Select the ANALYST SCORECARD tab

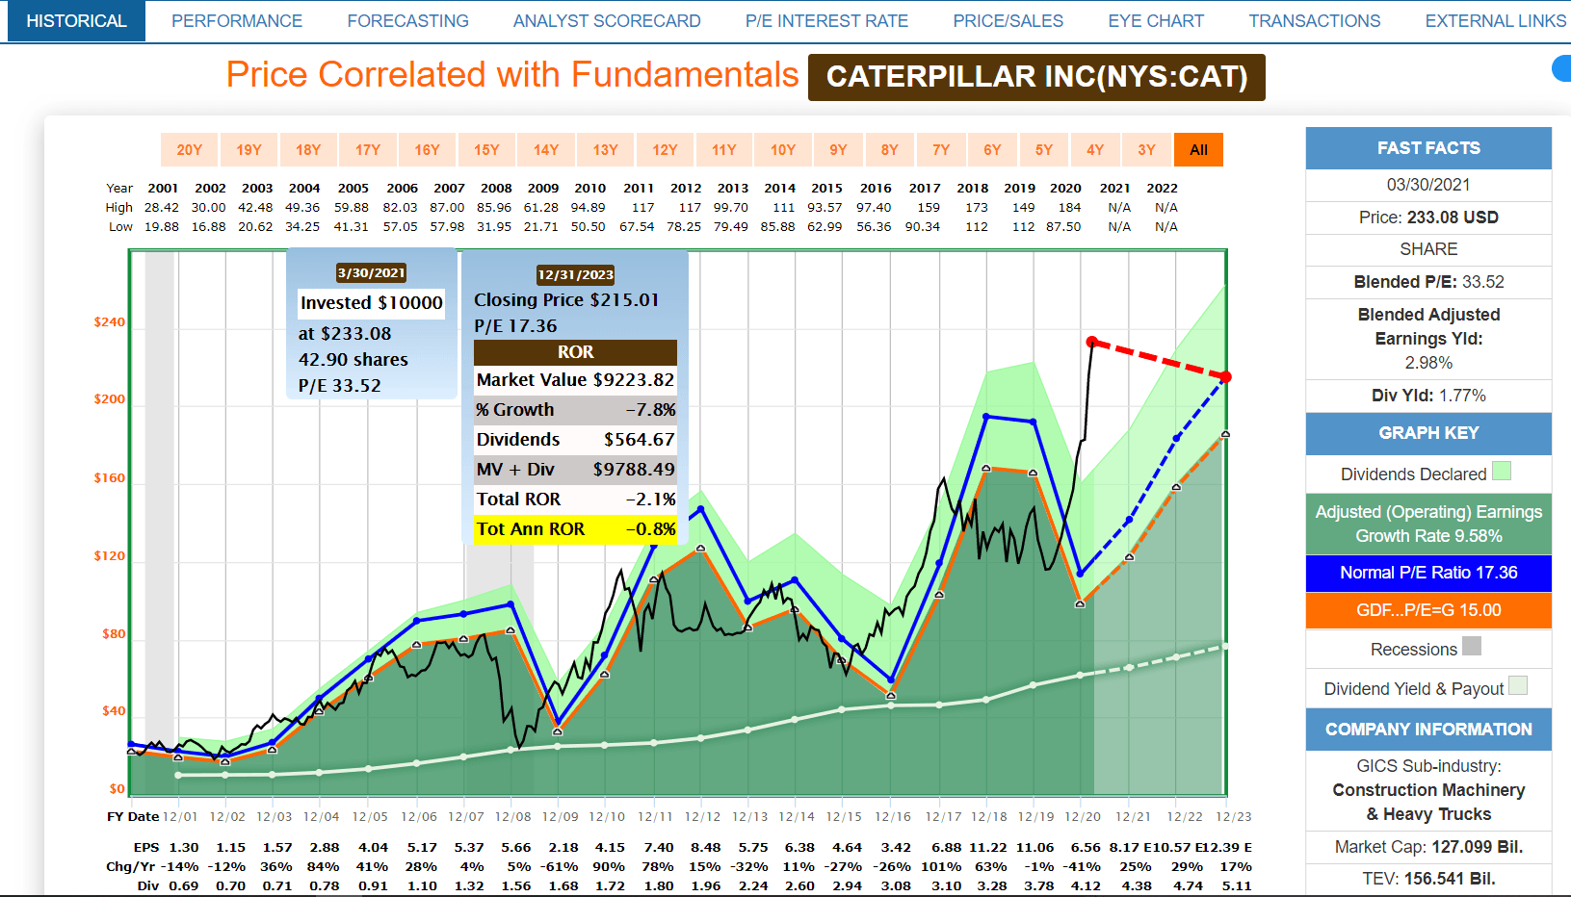point(607,21)
